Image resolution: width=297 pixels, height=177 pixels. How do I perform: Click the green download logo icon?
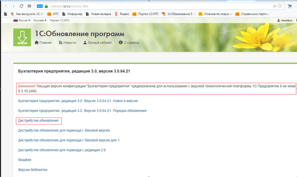coord(22,37)
